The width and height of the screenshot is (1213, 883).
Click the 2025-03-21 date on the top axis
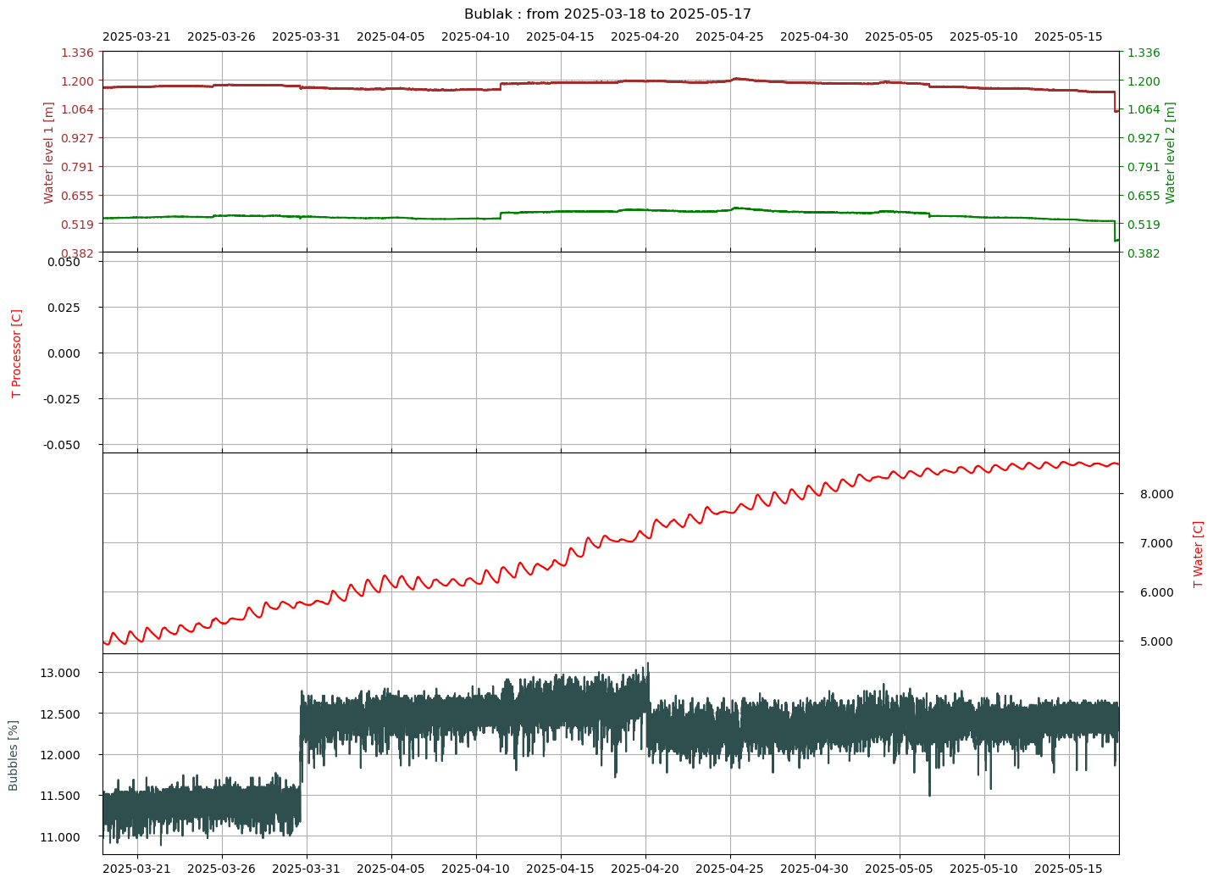click(136, 37)
